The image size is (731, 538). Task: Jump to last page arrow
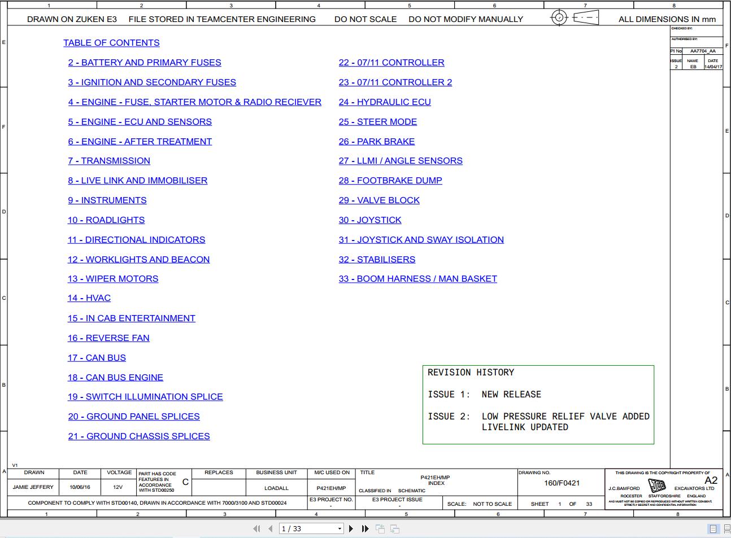tap(365, 528)
